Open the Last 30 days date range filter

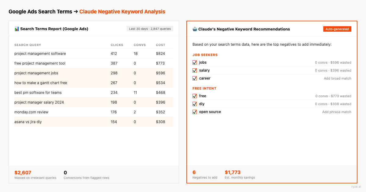(150, 28)
